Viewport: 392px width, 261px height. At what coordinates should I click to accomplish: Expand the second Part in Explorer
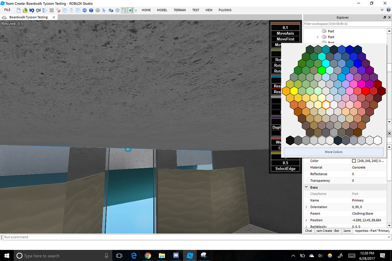click(x=317, y=37)
